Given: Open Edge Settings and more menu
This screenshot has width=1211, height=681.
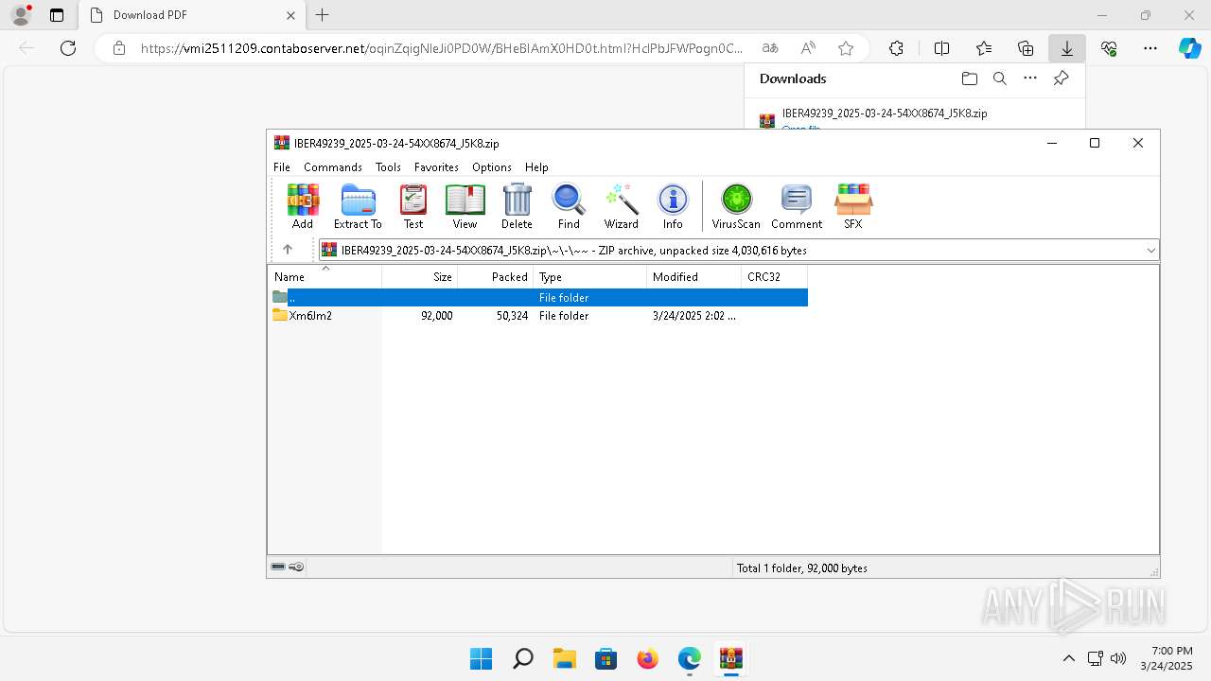Looking at the screenshot, I should tap(1150, 48).
